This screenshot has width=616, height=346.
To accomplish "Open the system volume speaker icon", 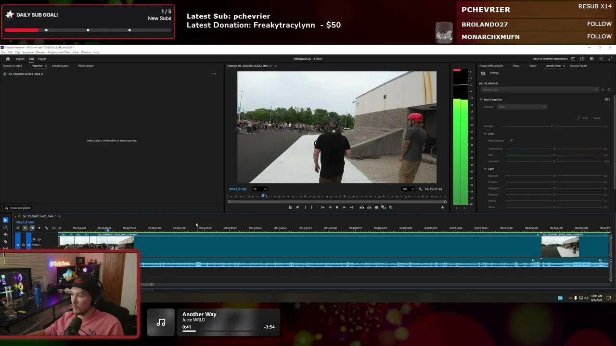I will pyautogui.click(x=586, y=298).
